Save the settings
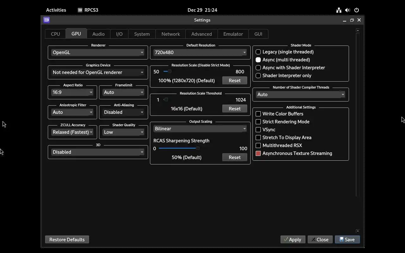The image size is (405, 253). 347,240
